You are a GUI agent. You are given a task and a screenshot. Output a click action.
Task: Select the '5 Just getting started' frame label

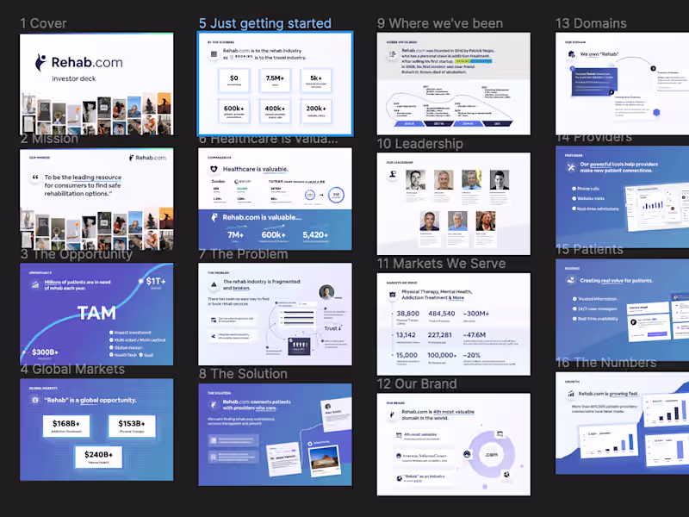265,23
